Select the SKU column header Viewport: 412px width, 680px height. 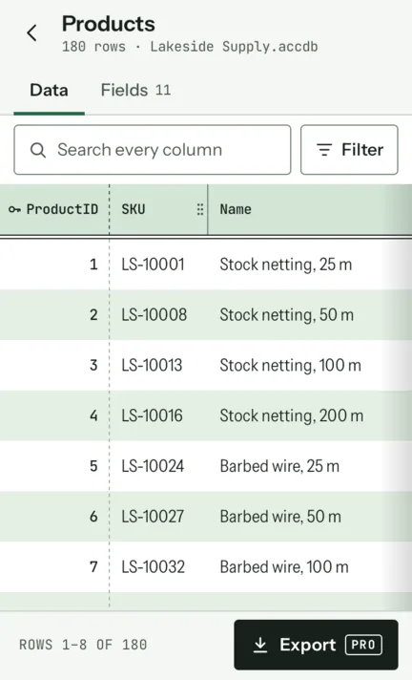click(158, 209)
